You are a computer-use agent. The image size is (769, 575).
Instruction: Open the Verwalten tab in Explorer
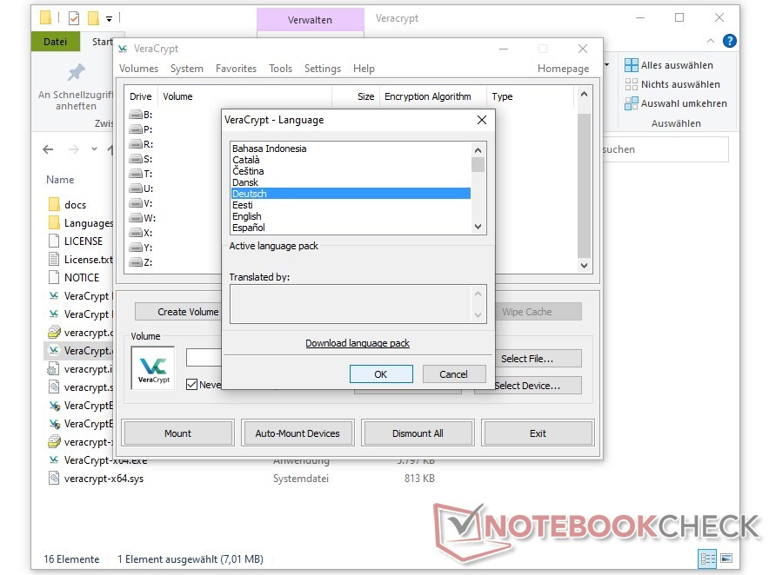pos(310,20)
